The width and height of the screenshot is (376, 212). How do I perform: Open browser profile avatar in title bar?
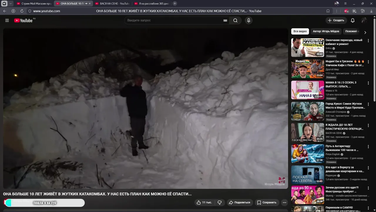click(x=337, y=4)
